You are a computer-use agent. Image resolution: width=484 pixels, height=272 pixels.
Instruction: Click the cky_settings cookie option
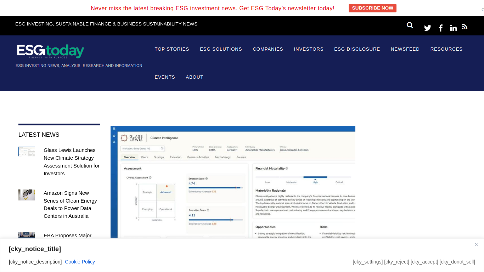click(368, 262)
